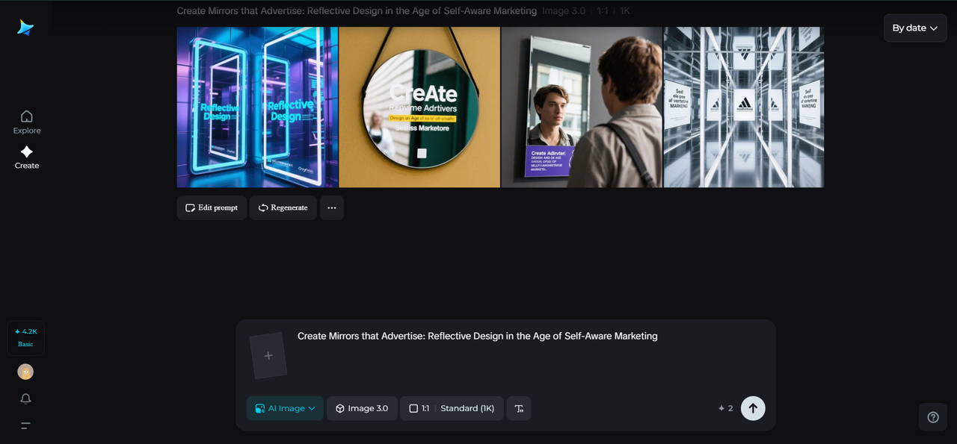957x444 pixels.
Task: Open the Explore page
Action: tap(27, 122)
